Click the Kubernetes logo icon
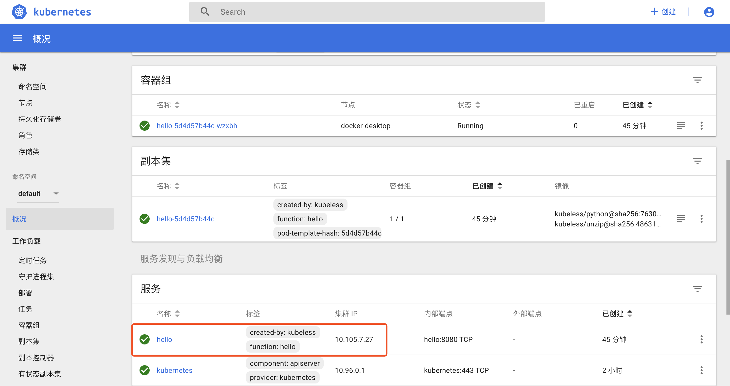 pyautogui.click(x=19, y=12)
